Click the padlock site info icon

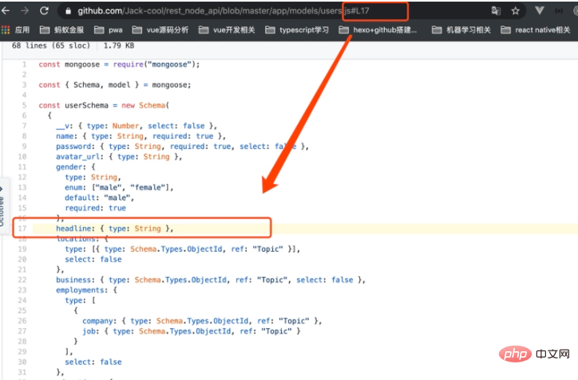(x=68, y=11)
